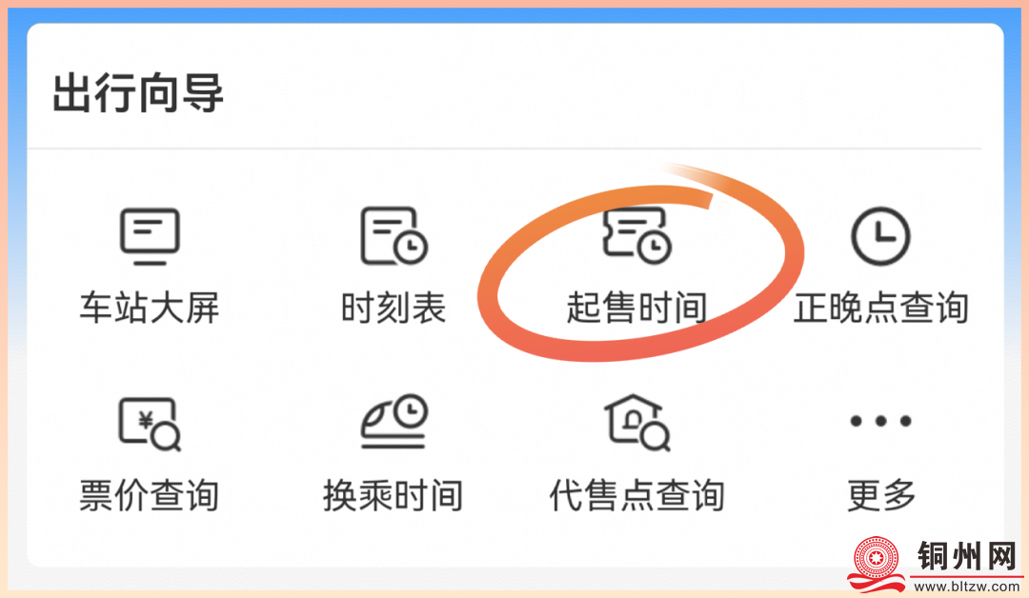Viewport: 1029px width, 598px height.
Task: Expand more options via 更多 label
Action: pyautogui.click(x=880, y=495)
